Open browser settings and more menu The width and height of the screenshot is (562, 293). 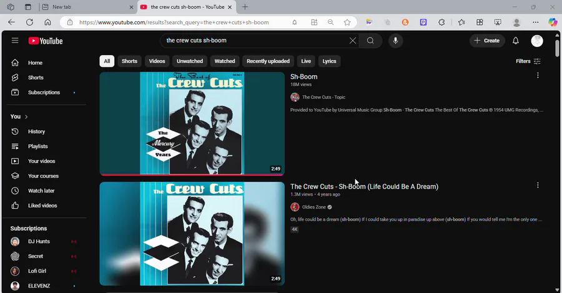point(536,22)
